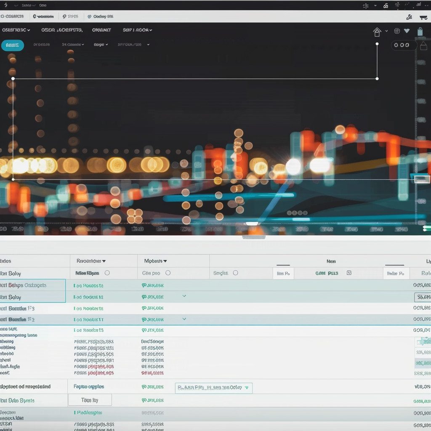Open the second item in the dark header menu

click(62, 30)
